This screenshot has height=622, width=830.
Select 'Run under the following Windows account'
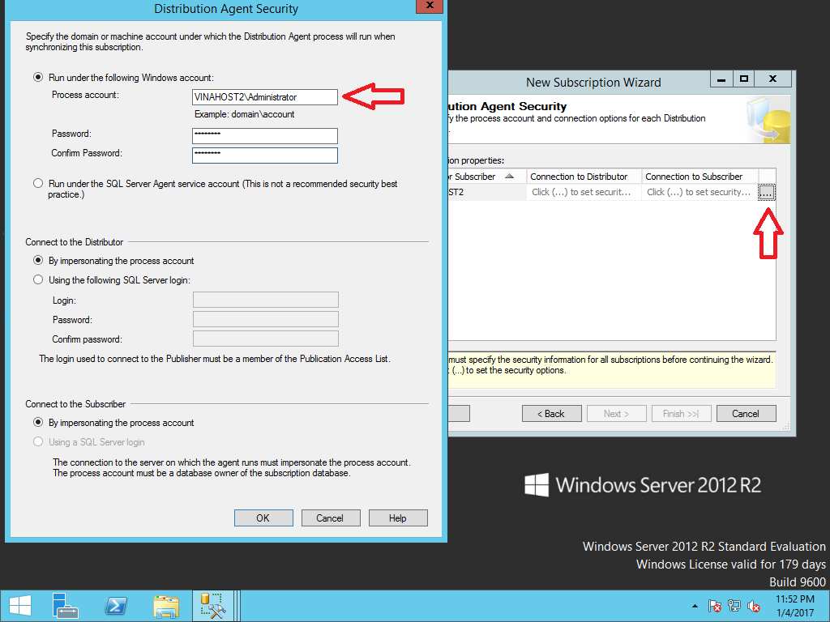38,78
